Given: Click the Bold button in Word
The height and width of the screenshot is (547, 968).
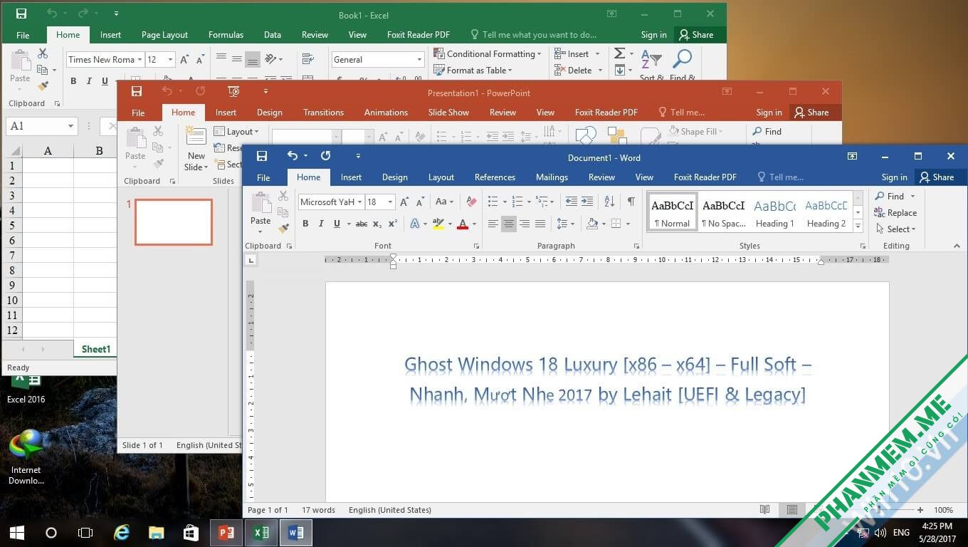Looking at the screenshot, I should tap(305, 224).
